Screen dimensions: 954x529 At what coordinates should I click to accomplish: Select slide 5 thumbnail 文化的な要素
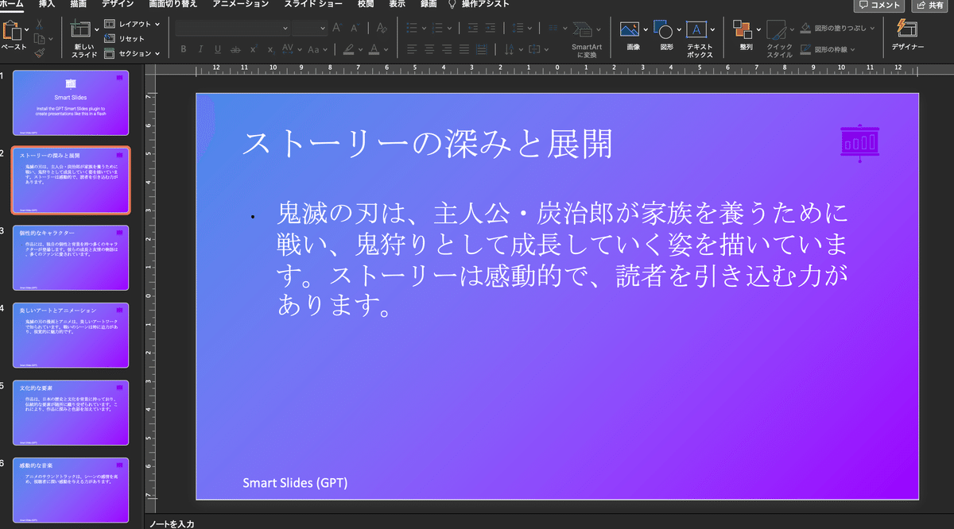pos(71,411)
